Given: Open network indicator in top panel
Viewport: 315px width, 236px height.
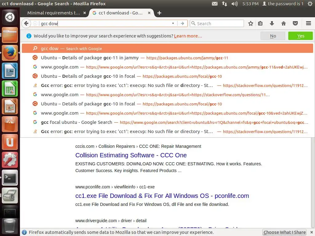Looking at the screenshot, I should (x=224, y=4).
